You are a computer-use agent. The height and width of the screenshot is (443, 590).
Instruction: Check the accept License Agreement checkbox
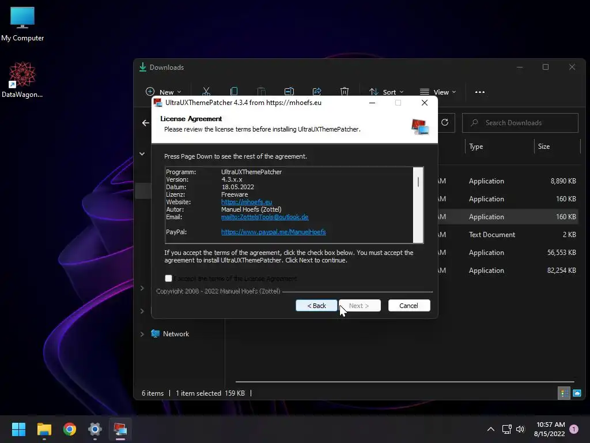point(168,279)
